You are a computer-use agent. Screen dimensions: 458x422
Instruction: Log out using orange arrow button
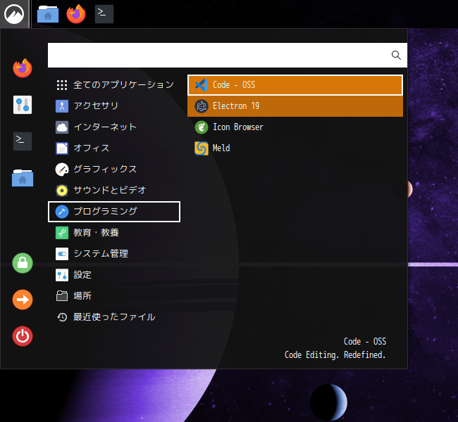(x=23, y=300)
